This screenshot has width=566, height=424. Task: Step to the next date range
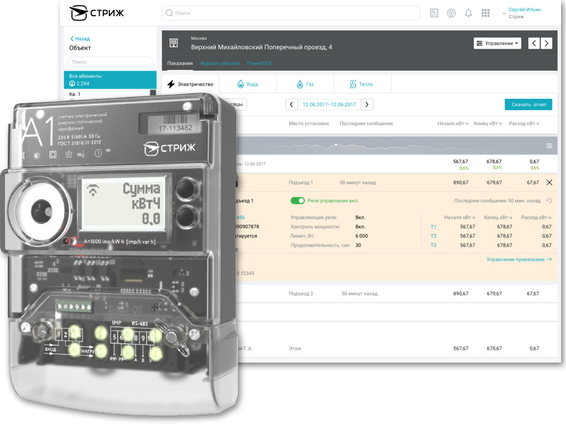click(x=366, y=105)
